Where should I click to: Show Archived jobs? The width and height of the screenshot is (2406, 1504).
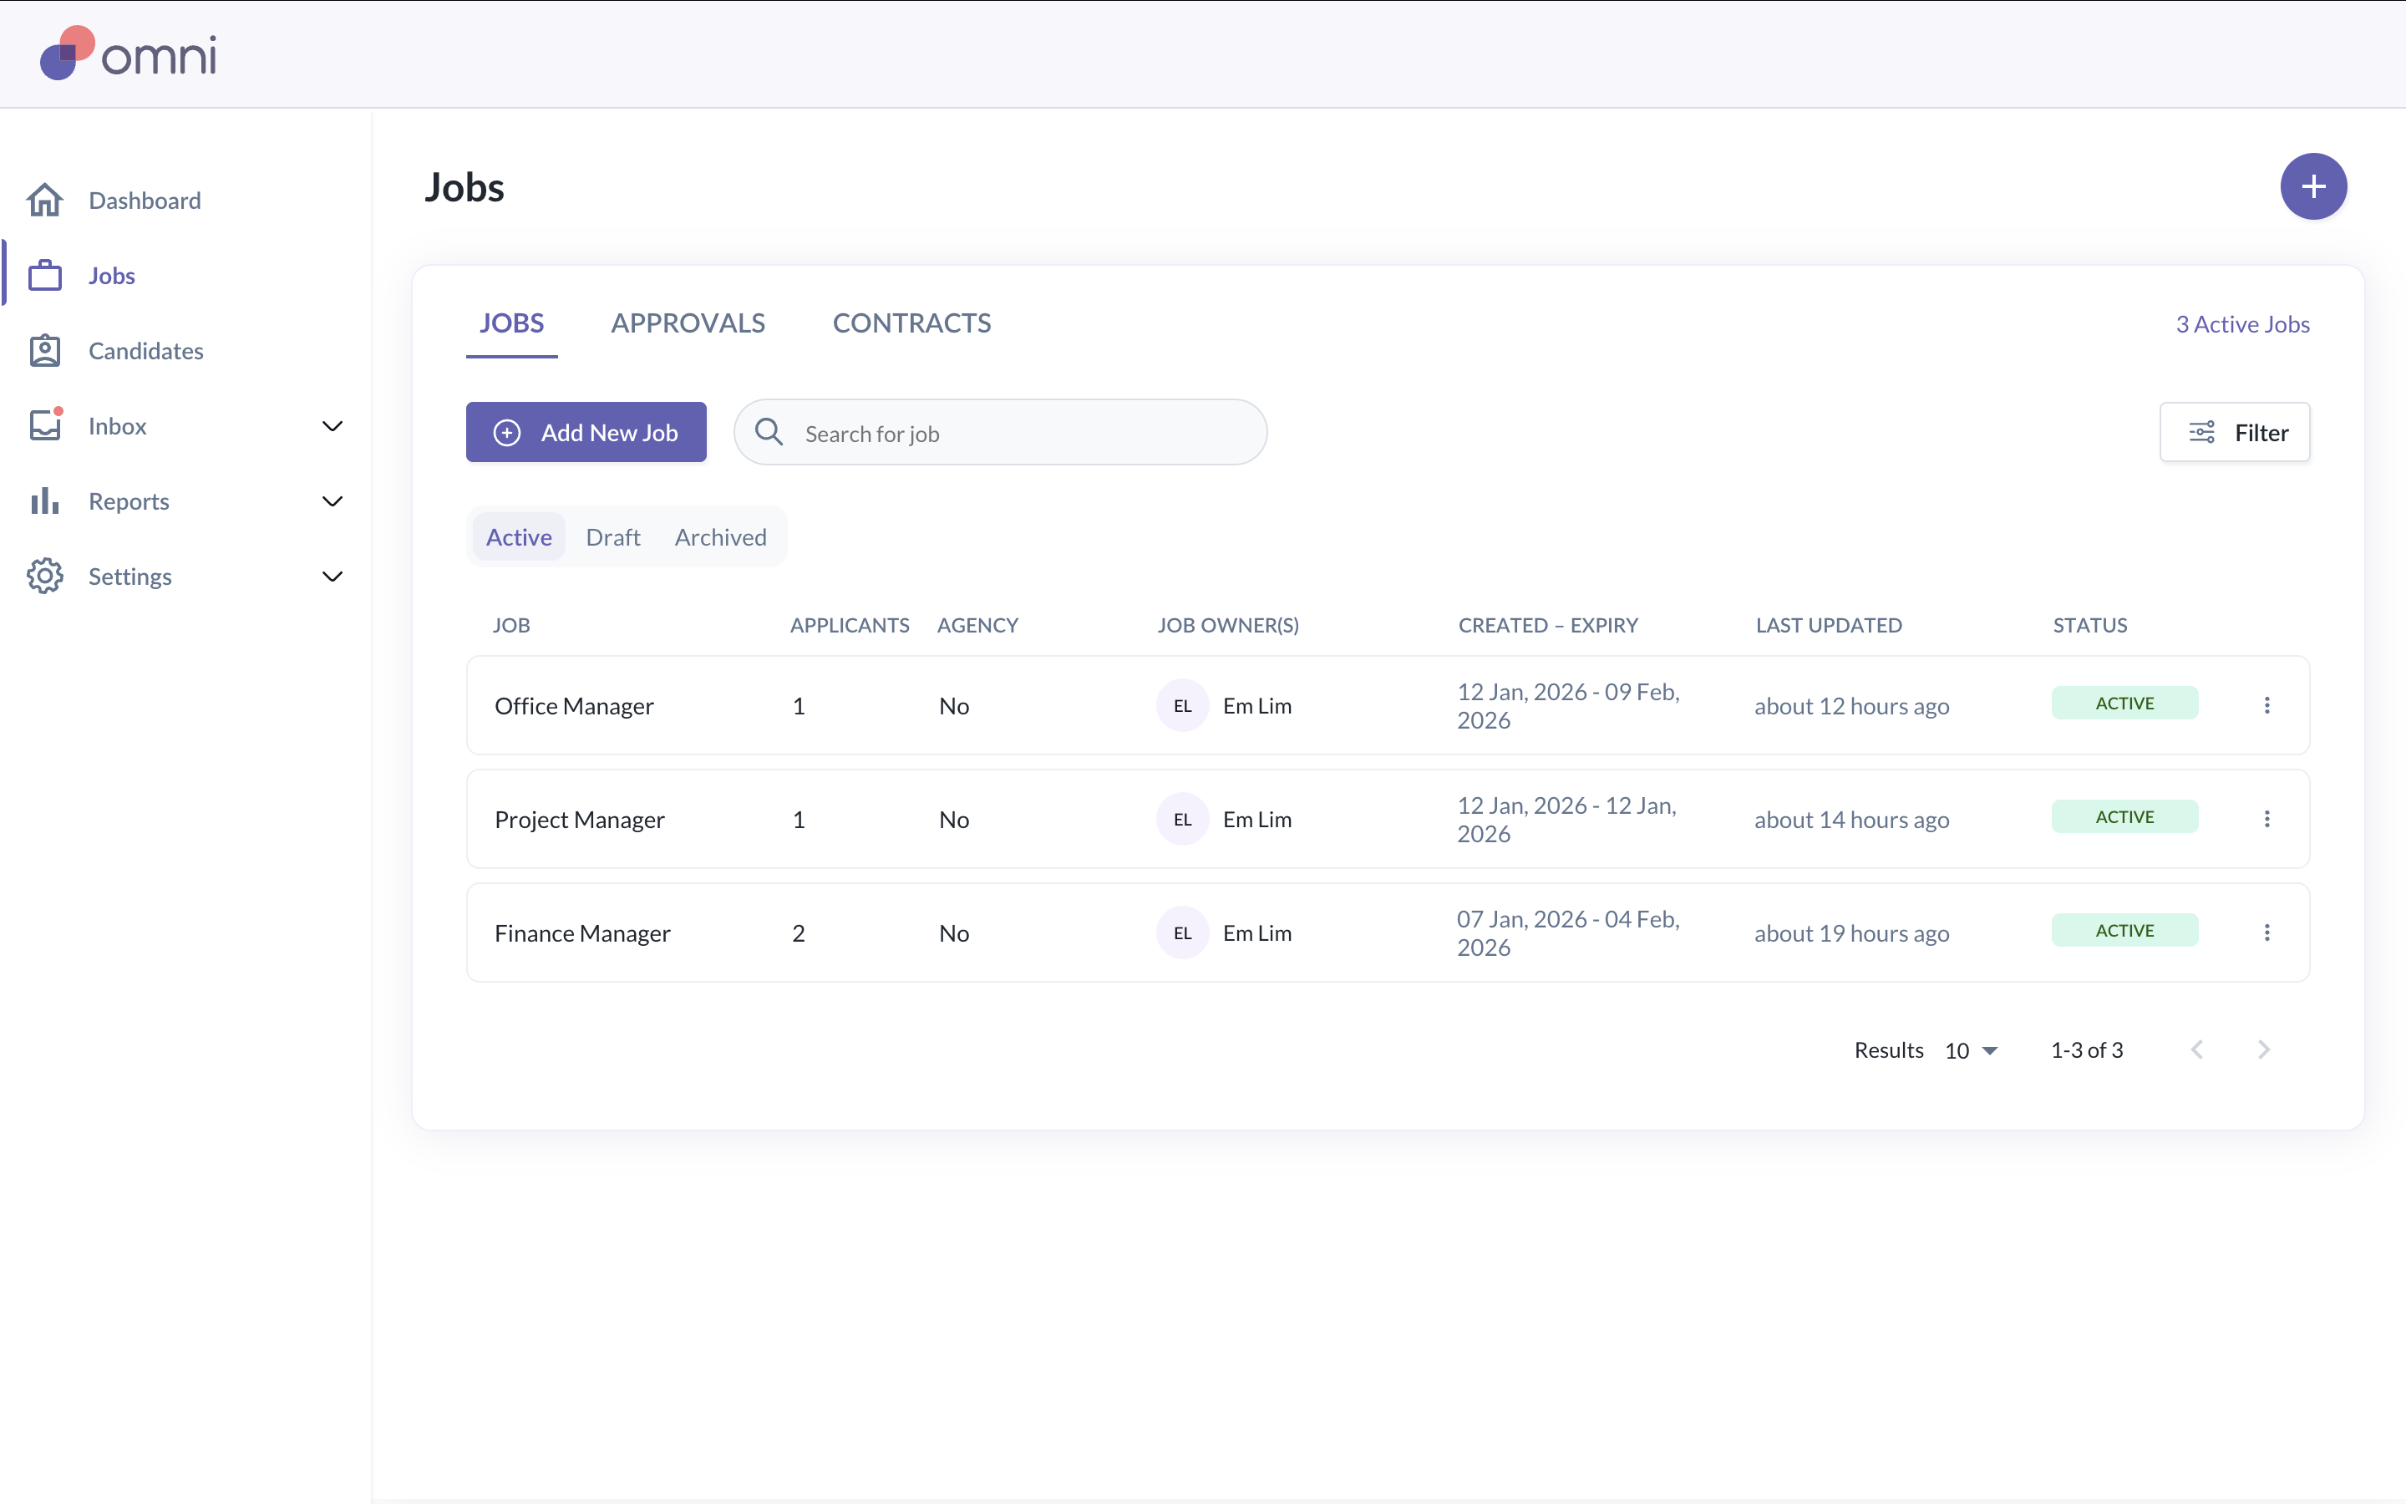click(x=720, y=537)
